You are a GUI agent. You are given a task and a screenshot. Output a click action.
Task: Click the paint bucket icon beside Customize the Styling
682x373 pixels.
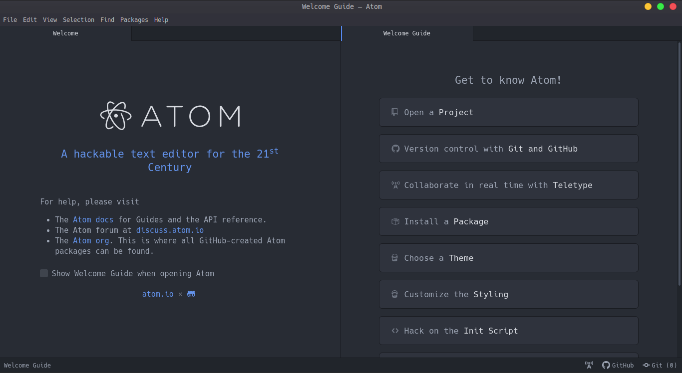[395, 294]
